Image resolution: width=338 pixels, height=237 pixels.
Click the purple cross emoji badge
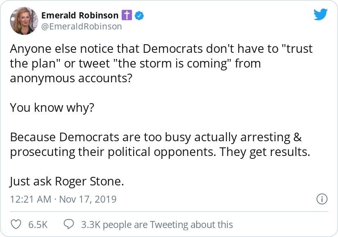127,15
